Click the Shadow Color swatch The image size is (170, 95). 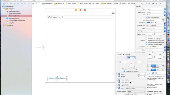click(x=148, y=25)
